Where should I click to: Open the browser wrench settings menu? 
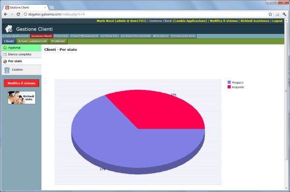tap(284, 14)
